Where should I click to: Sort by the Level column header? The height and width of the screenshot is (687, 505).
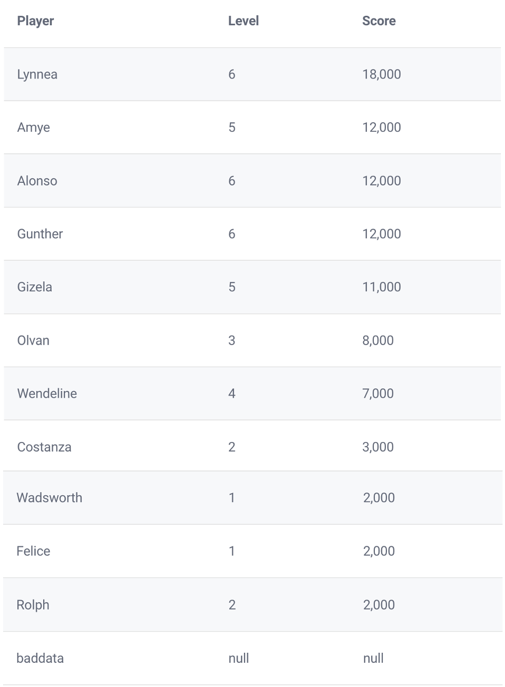243,21
